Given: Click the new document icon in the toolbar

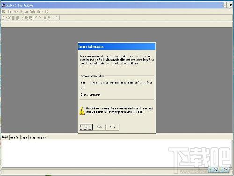Looking at the screenshot, I should click(4, 18).
